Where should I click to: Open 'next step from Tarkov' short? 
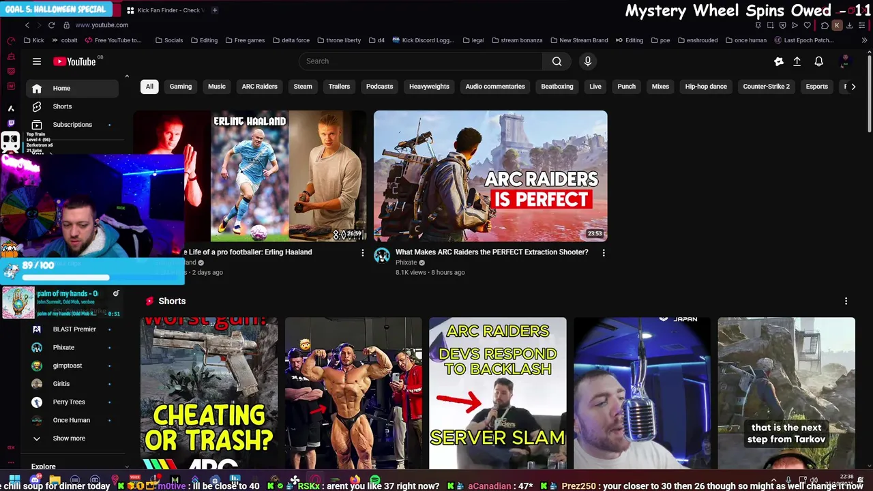[786, 393]
